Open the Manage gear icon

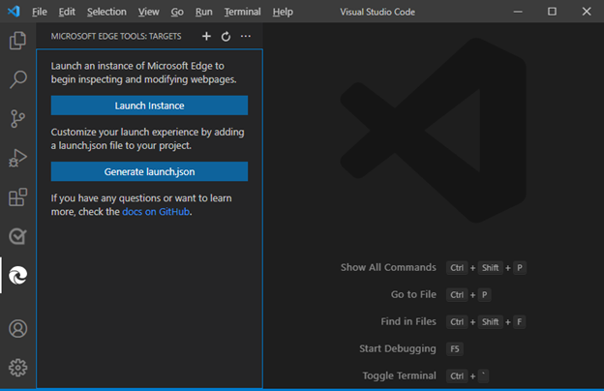[17, 368]
